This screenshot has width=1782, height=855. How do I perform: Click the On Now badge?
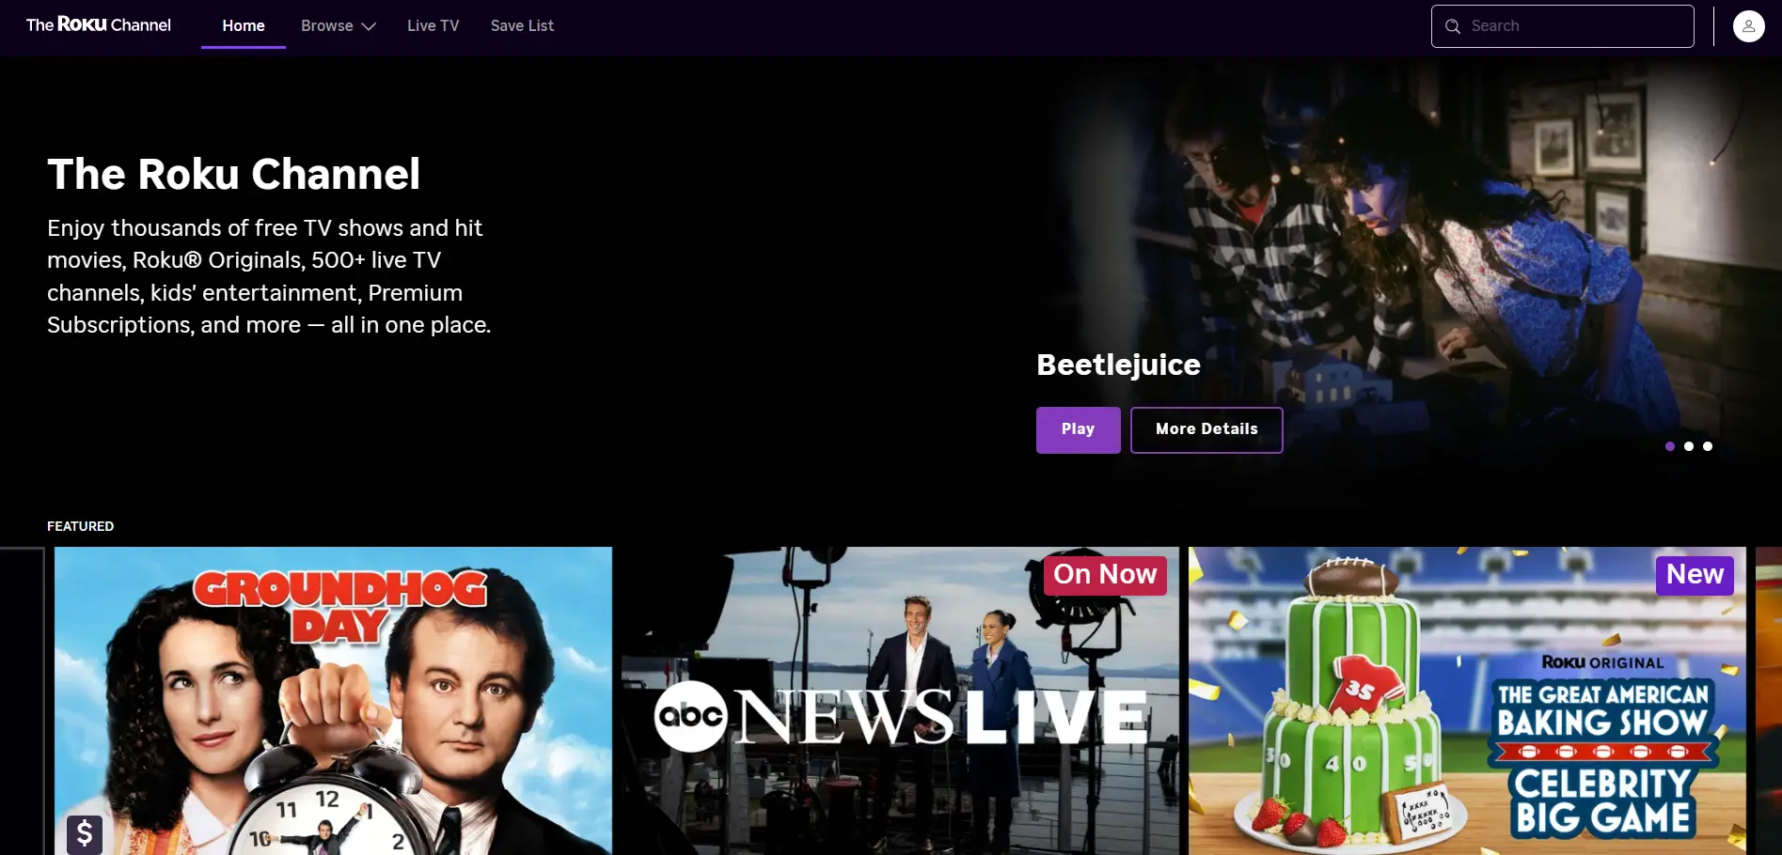[1104, 575]
